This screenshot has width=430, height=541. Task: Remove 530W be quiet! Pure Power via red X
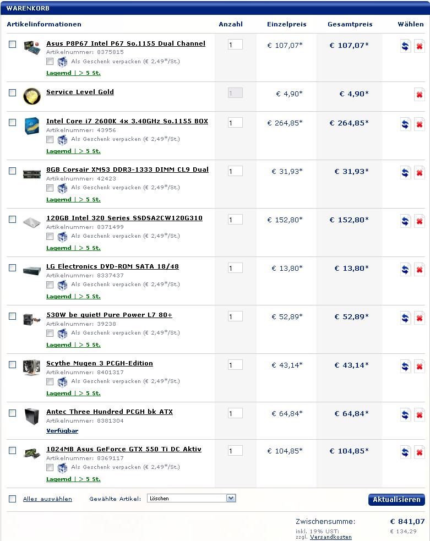pyautogui.click(x=420, y=318)
